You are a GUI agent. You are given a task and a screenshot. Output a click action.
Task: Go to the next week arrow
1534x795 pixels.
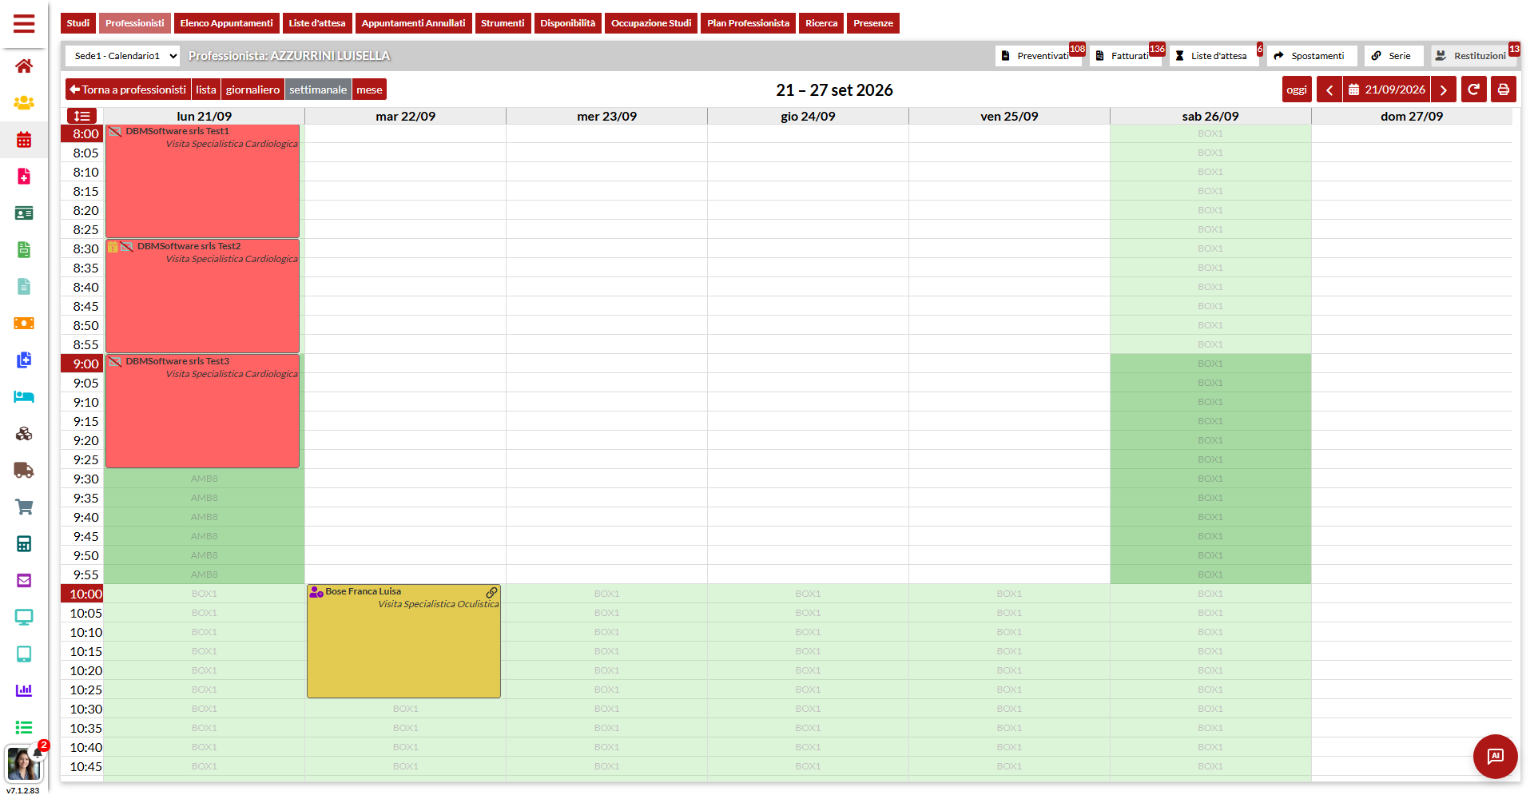tap(1444, 89)
